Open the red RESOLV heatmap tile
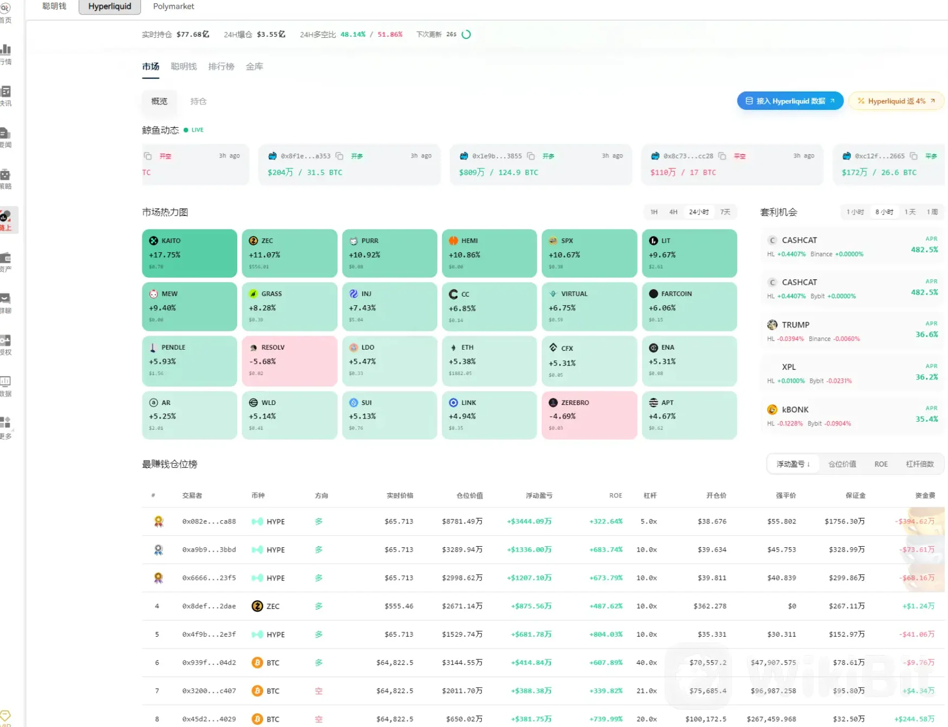The image size is (948, 727). pyautogui.click(x=289, y=361)
